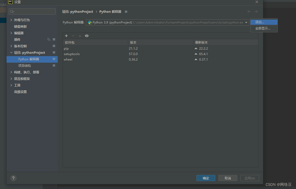Toggle show early releases eye icon

pos(87,36)
